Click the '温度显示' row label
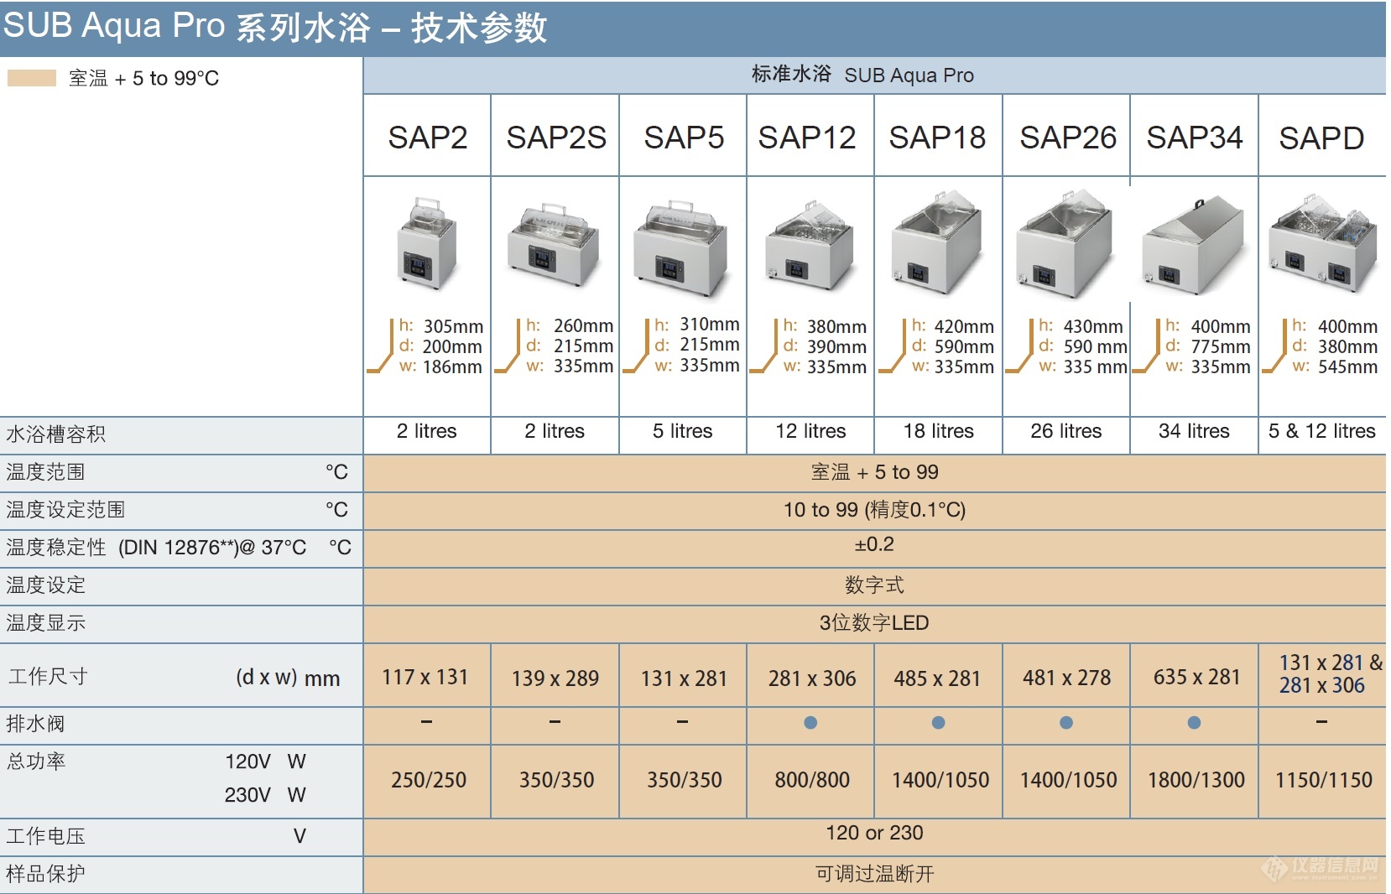Screen dimensions: 1391x894 pos(45,623)
